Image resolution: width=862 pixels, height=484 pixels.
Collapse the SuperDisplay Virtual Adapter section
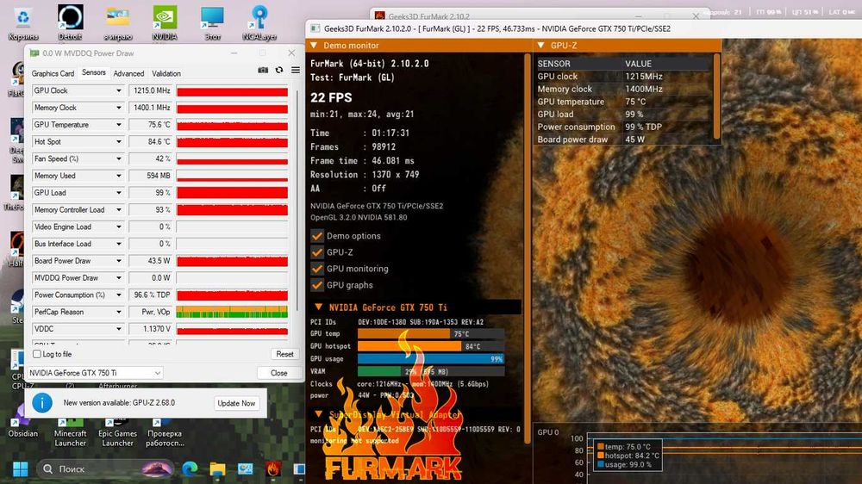coord(318,414)
